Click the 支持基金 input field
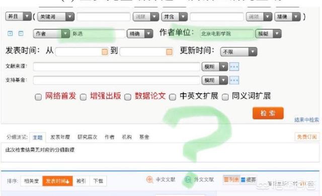 tap(116, 80)
